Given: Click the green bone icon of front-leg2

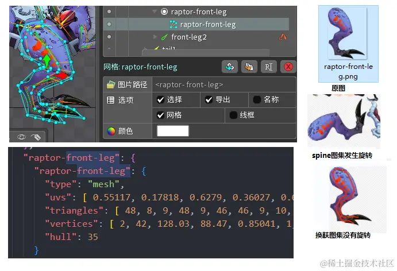Looking at the screenshot, I should (164, 37).
